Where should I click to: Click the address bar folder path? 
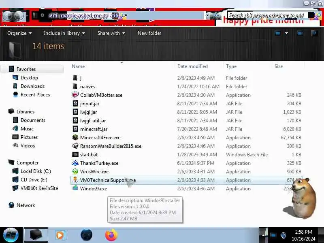pos(84,15)
